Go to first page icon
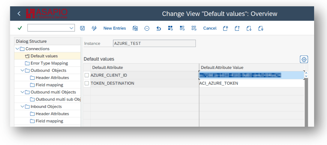This screenshot has width=327, height=145. click(x=225, y=29)
